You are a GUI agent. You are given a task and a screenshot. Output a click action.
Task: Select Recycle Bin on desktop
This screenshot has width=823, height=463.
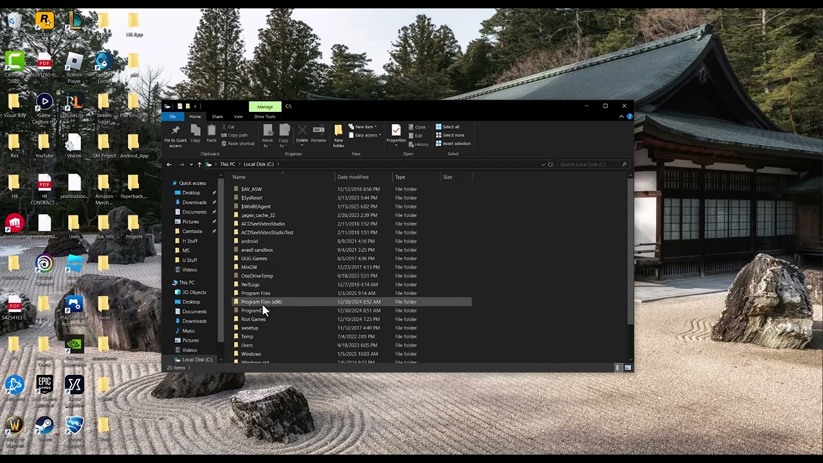pos(14,26)
